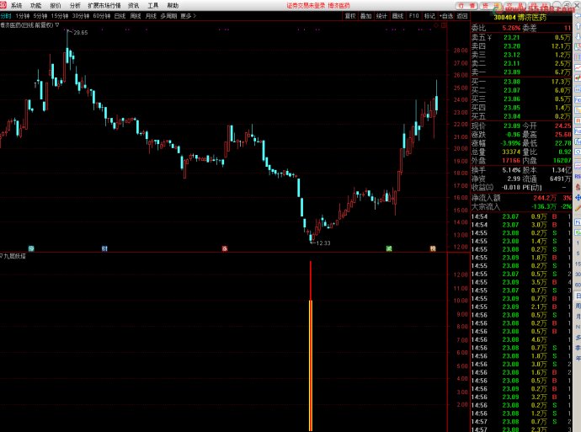Switch to the 分时 intraday view tab
The width and height of the screenshot is (581, 432).
pos(6,16)
